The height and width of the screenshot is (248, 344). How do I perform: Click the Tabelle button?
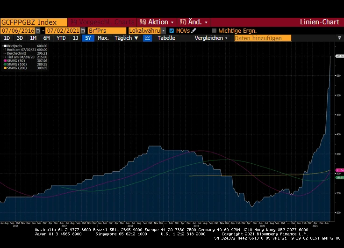[x=166, y=38]
